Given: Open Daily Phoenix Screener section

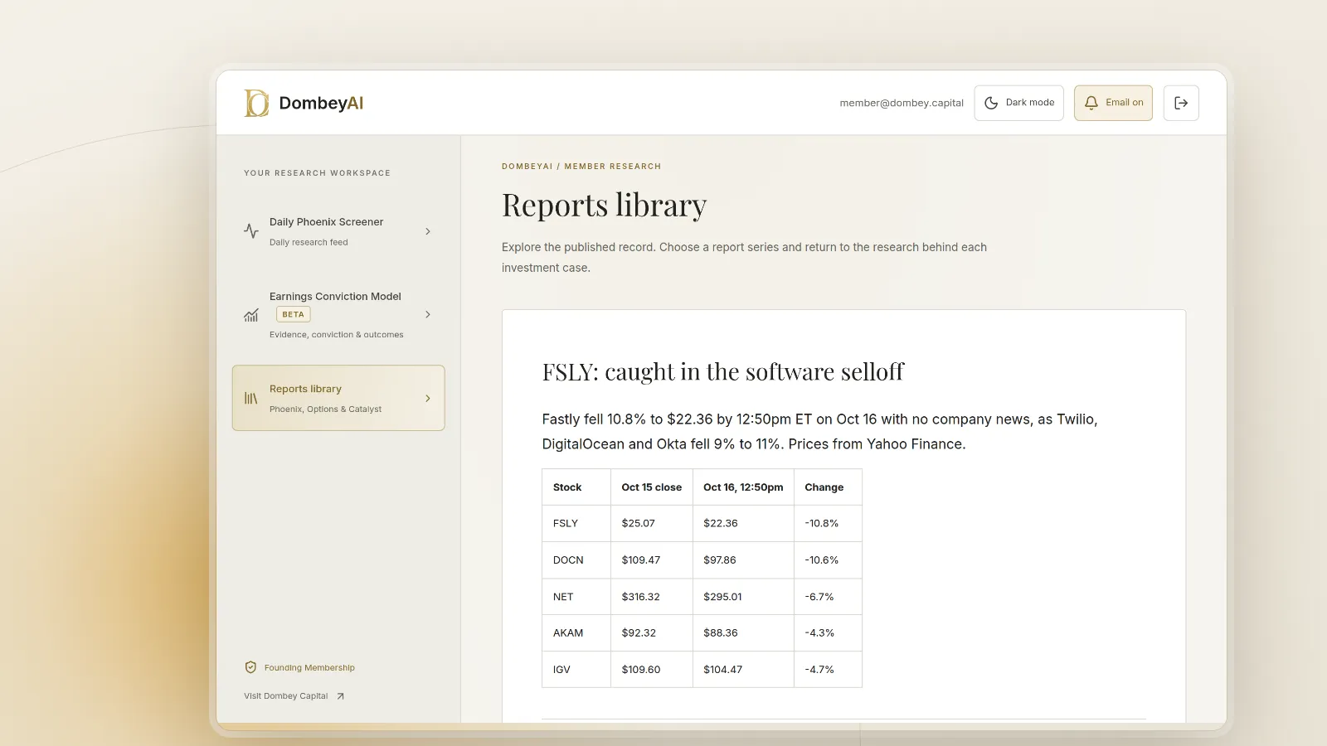Looking at the screenshot, I should point(338,231).
